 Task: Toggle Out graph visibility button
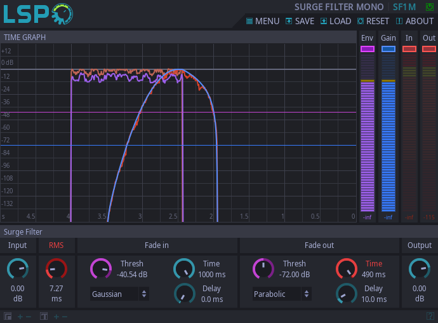tap(429, 49)
